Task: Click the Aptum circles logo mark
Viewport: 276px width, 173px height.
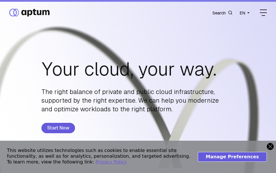Action: [14, 12]
